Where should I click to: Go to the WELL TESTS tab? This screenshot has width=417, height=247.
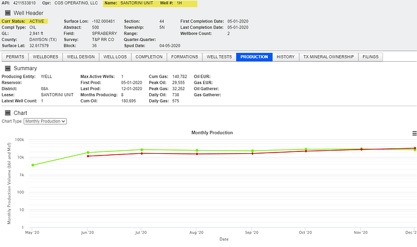[x=219, y=57]
